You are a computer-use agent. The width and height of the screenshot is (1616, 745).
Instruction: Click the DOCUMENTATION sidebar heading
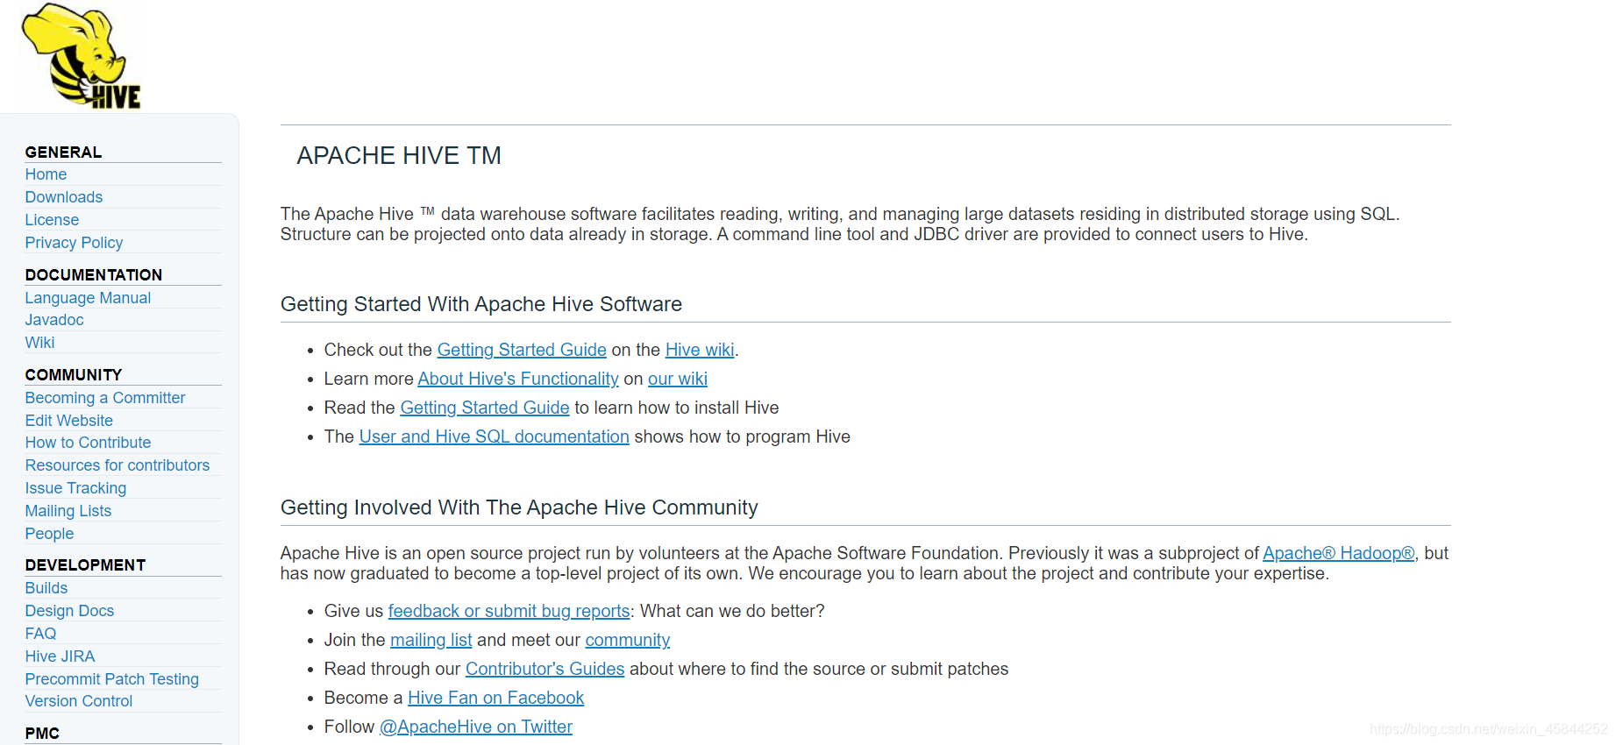click(x=94, y=275)
